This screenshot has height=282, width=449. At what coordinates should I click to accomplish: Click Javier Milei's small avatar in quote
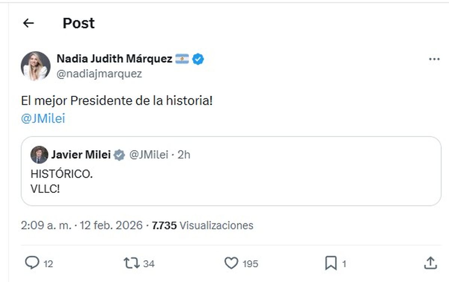click(x=39, y=155)
